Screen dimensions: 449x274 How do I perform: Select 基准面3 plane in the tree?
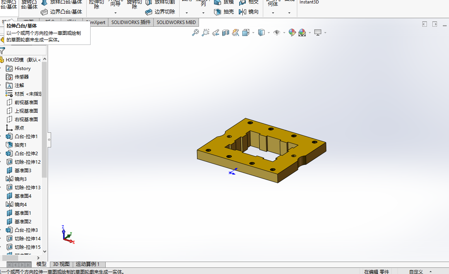coord(19,171)
